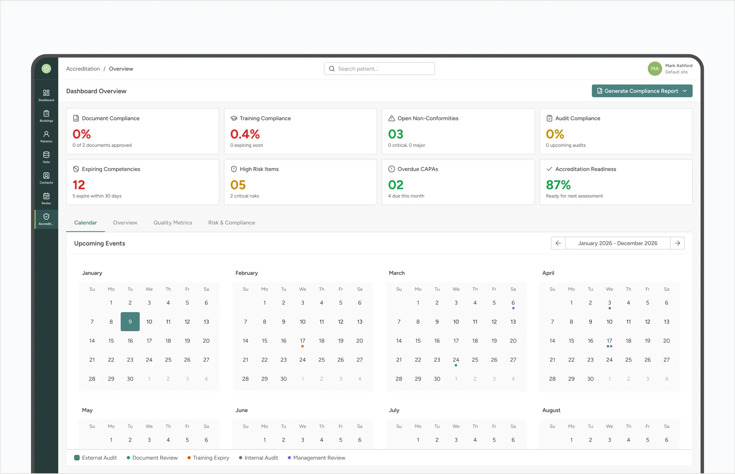Click the Open Non-Conformities warning icon
735x474 pixels.
coord(392,118)
